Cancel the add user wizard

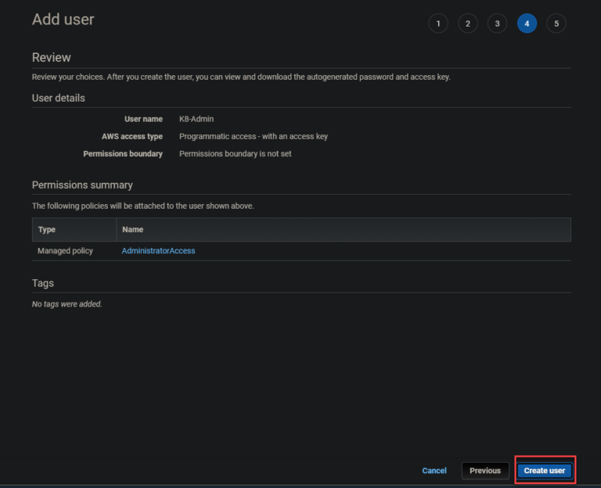pos(434,471)
